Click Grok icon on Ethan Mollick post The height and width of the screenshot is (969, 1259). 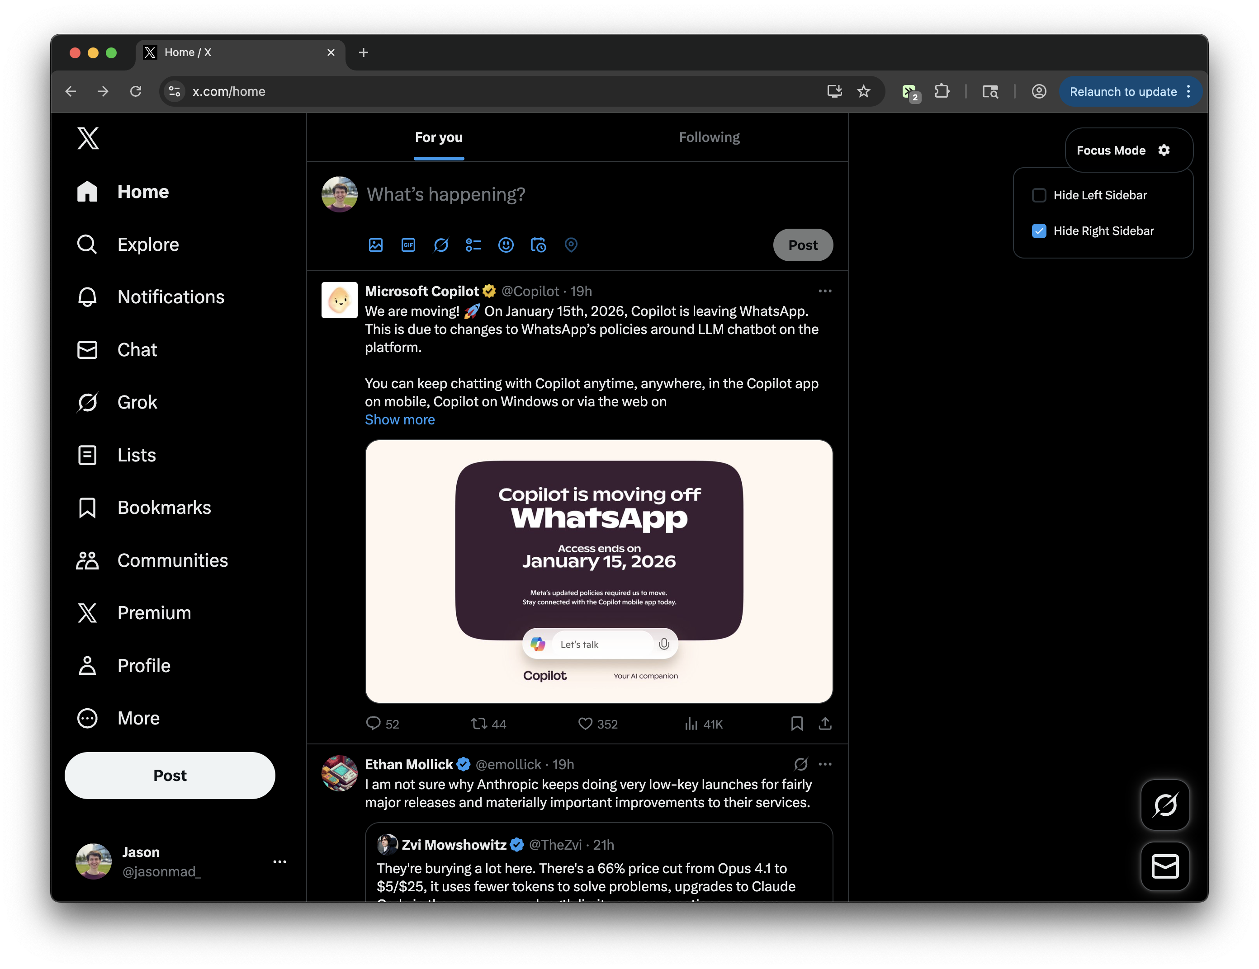tap(801, 764)
